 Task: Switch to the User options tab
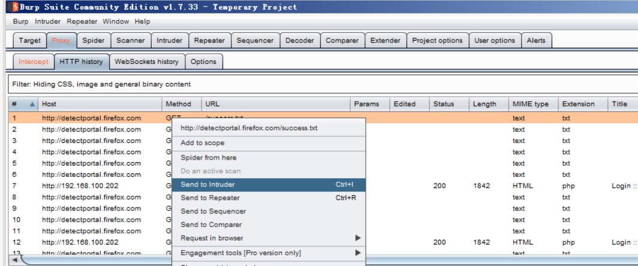pos(495,41)
